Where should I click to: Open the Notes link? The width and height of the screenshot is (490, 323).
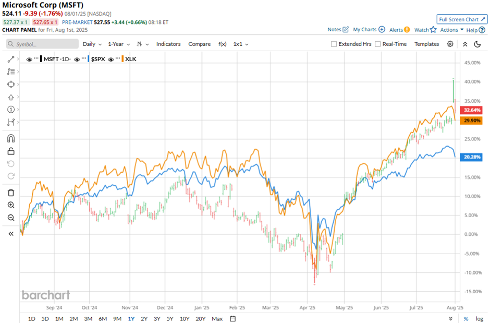tap(334, 29)
